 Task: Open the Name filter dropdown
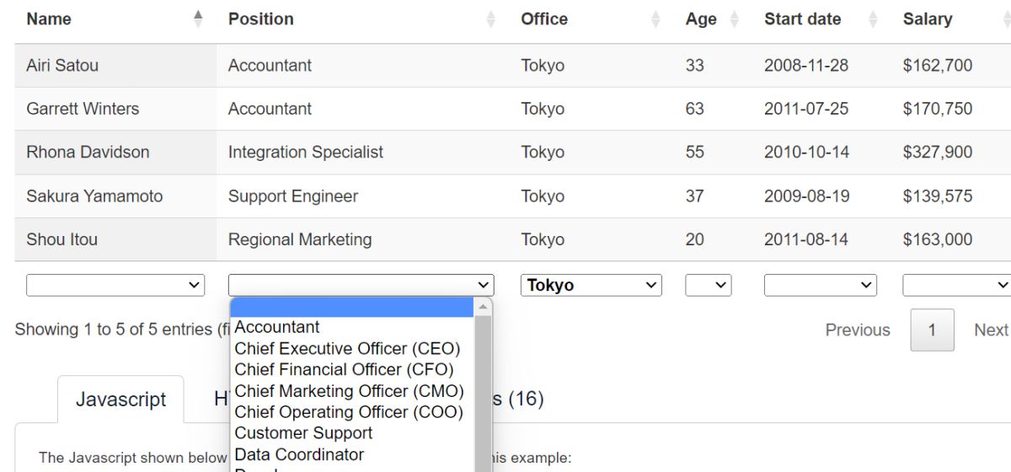tap(115, 286)
